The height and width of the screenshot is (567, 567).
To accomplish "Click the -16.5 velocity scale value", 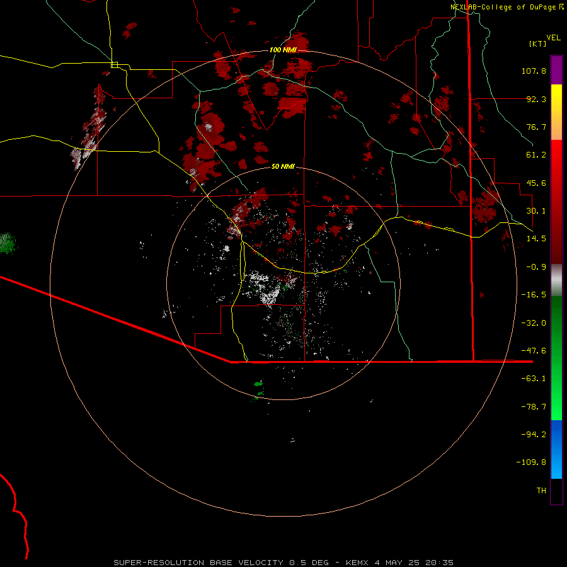I will pos(534,295).
